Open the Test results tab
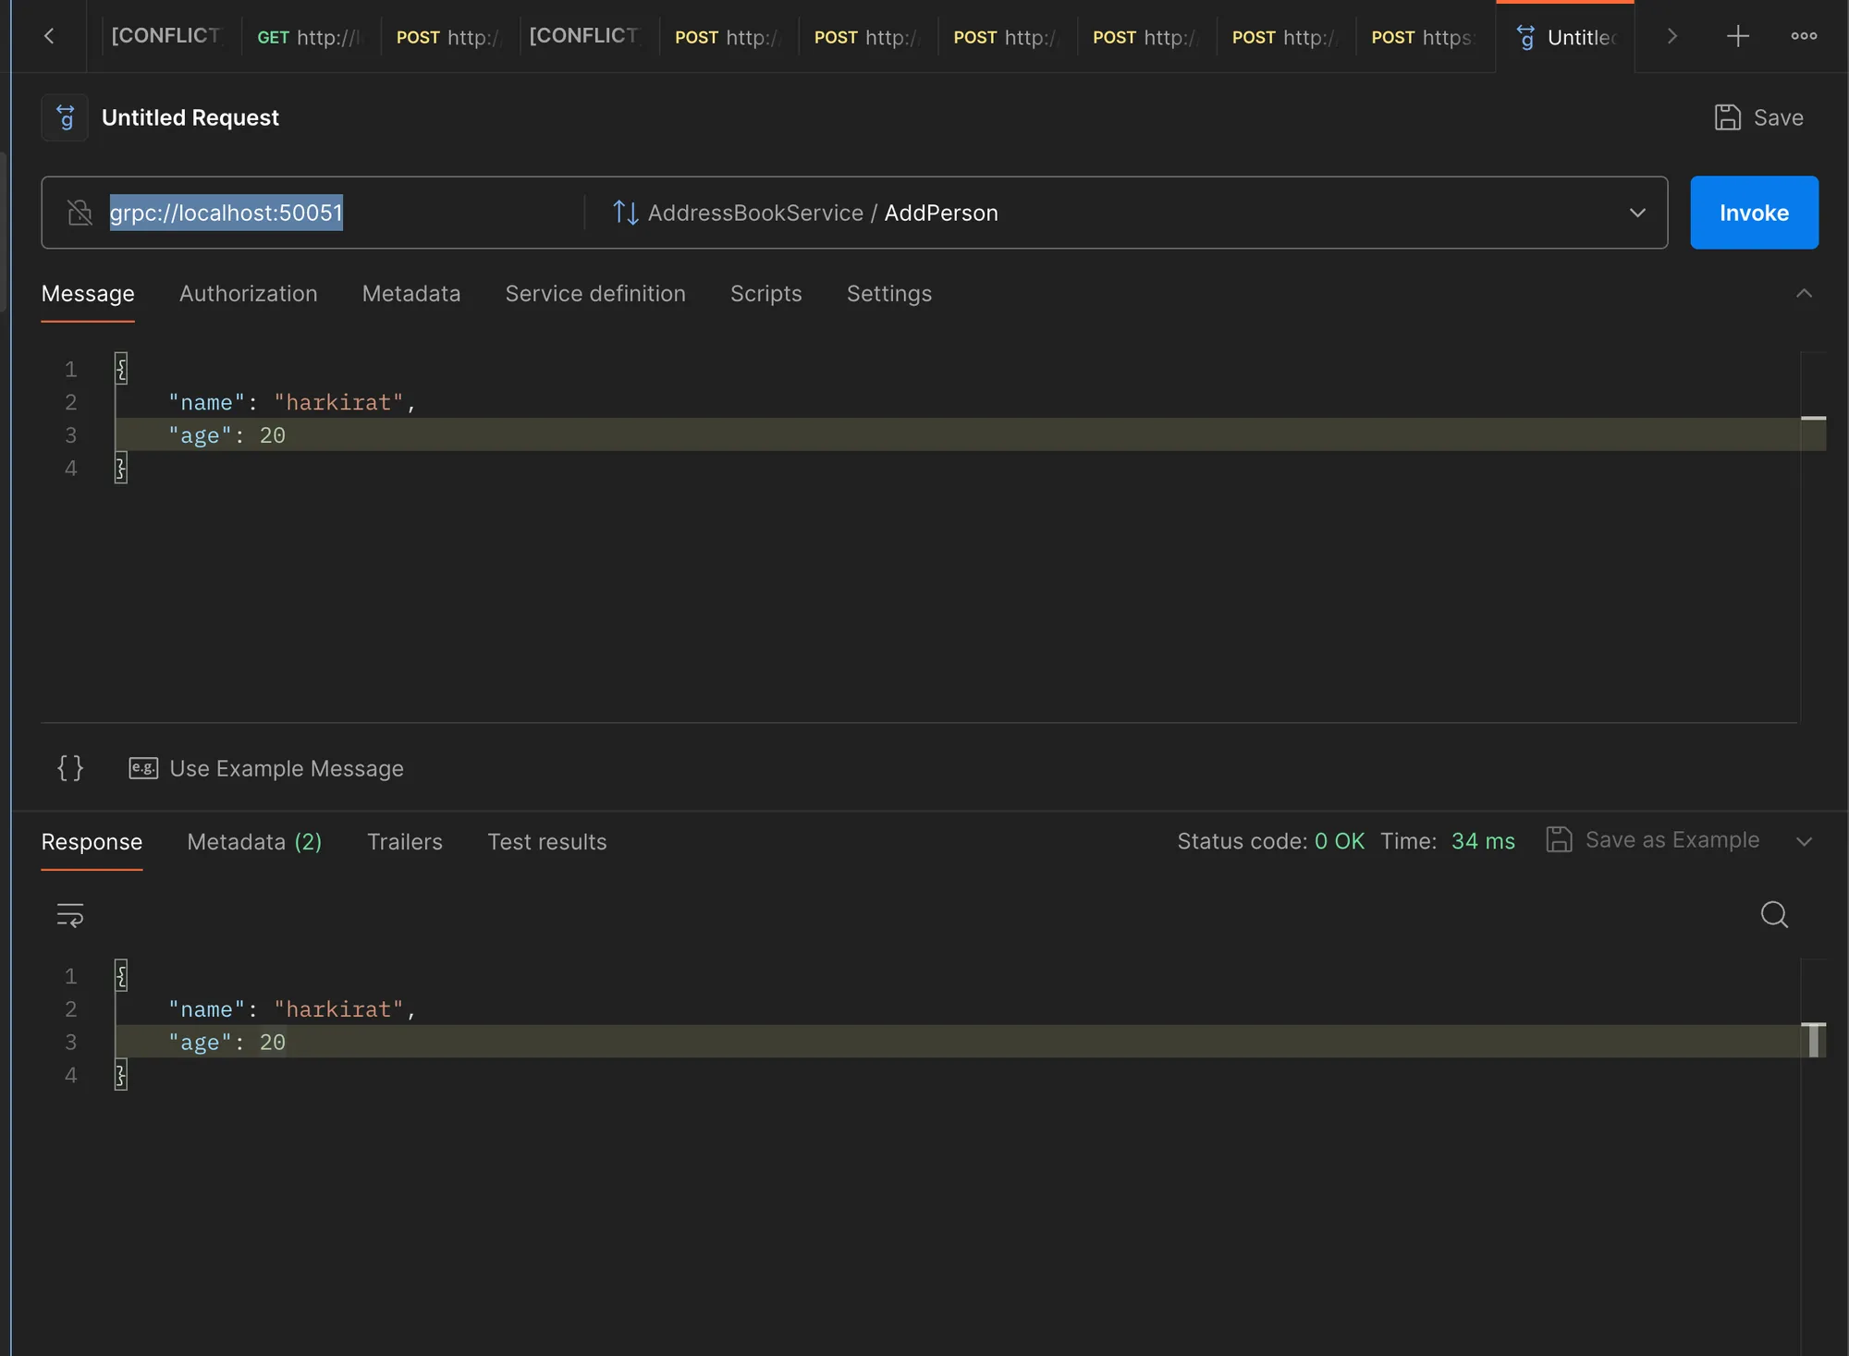Screen dimensions: 1849x1356 547,842
